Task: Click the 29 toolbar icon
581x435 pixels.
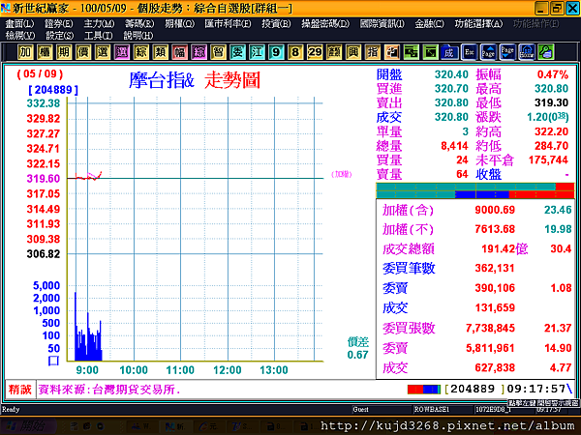Action: tap(315, 52)
